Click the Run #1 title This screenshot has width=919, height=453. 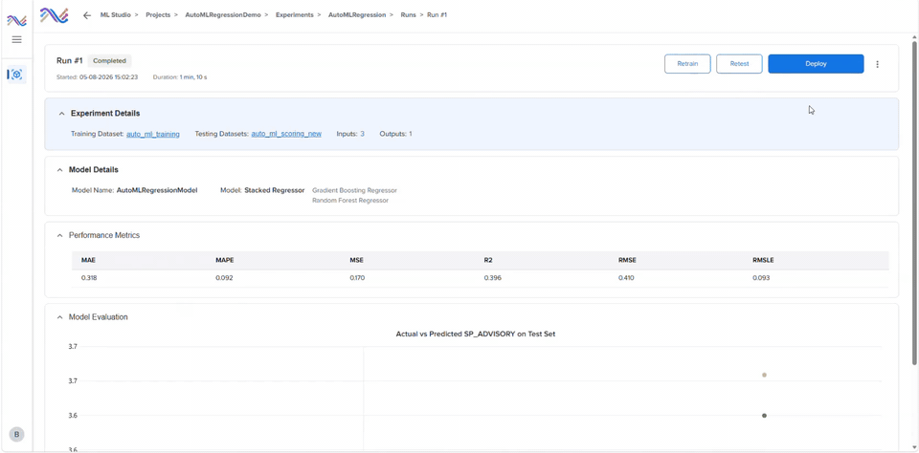coord(70,61)
